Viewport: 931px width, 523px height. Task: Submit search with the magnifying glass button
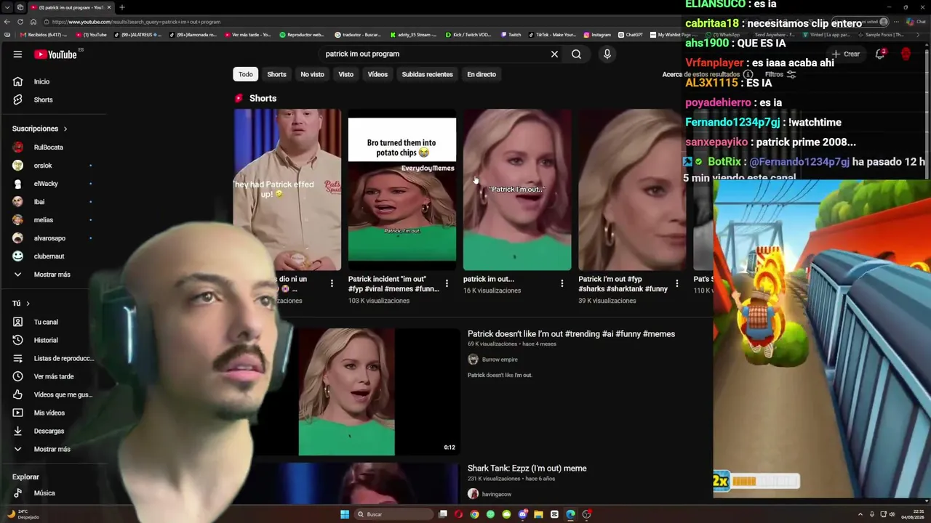point(576,54)
